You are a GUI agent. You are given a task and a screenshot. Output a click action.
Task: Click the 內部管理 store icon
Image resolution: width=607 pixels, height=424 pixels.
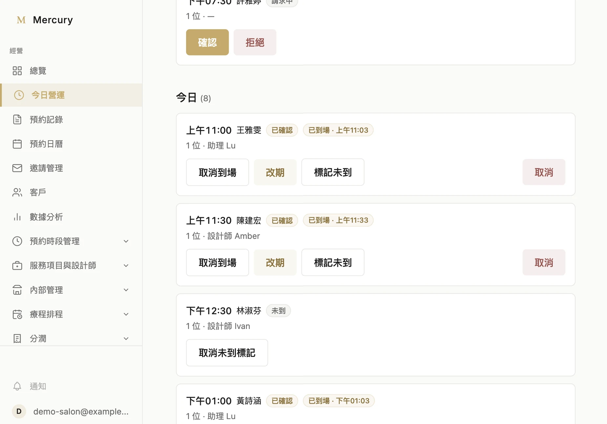click(x=17, y=290)
